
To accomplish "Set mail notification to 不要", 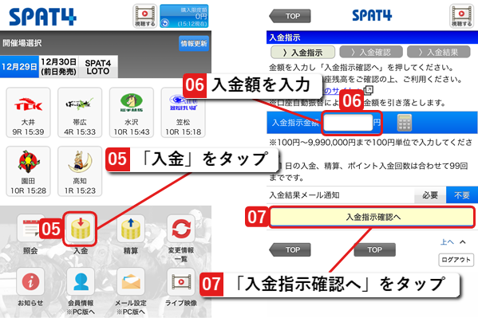I will tap(462, 195).
